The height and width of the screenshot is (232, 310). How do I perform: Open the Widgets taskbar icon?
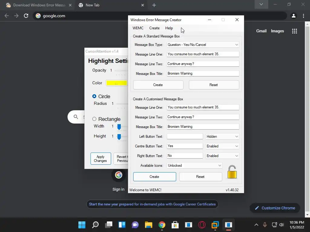click(x=122, y=225)
